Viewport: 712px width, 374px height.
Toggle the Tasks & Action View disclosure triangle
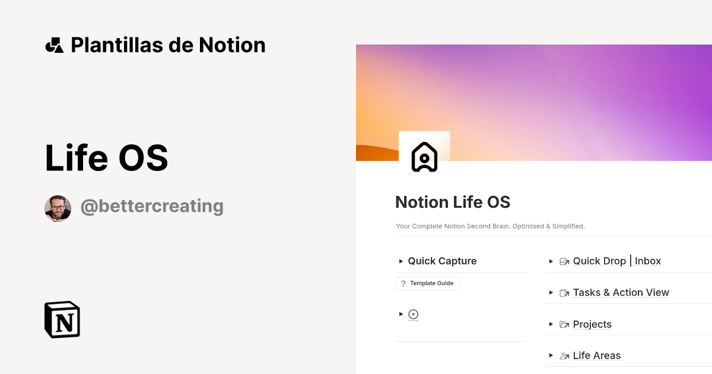(x=552, y=292)
